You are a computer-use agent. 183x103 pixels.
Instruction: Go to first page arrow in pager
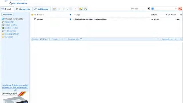(x=158, y=39)
